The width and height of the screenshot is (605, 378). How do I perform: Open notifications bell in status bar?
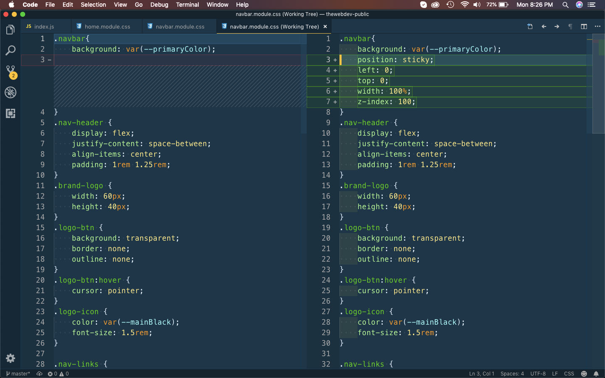pos(596,374)
